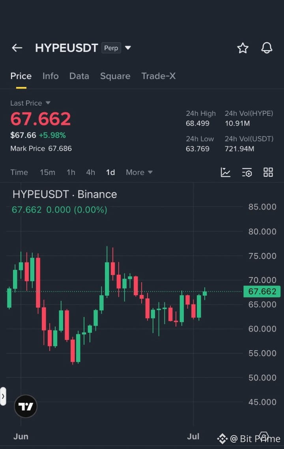The width and height of the screenshot is (284, 449).
Task: Select the 1d interval
Action: click(x=110, y=172)
